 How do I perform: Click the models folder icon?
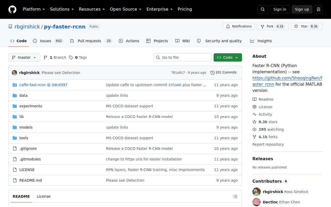click(15, 127)
